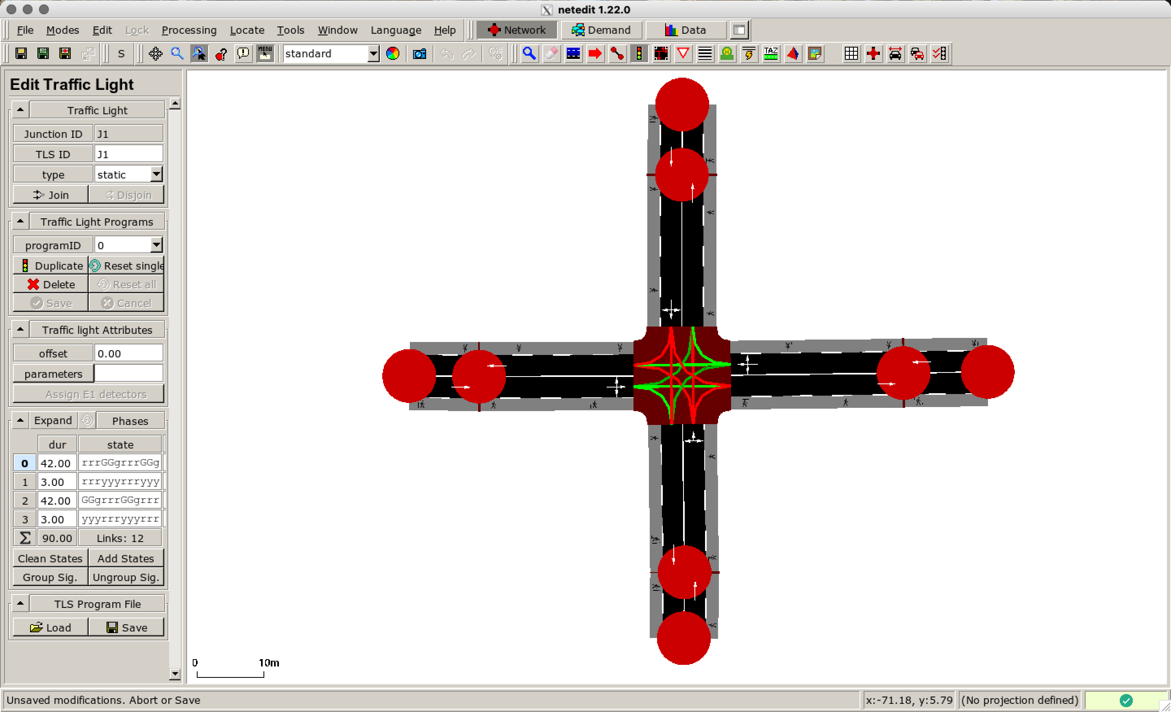Click the camera screenshot toolbar icon
The image size is (1171, 712).
tap(419, 54)
